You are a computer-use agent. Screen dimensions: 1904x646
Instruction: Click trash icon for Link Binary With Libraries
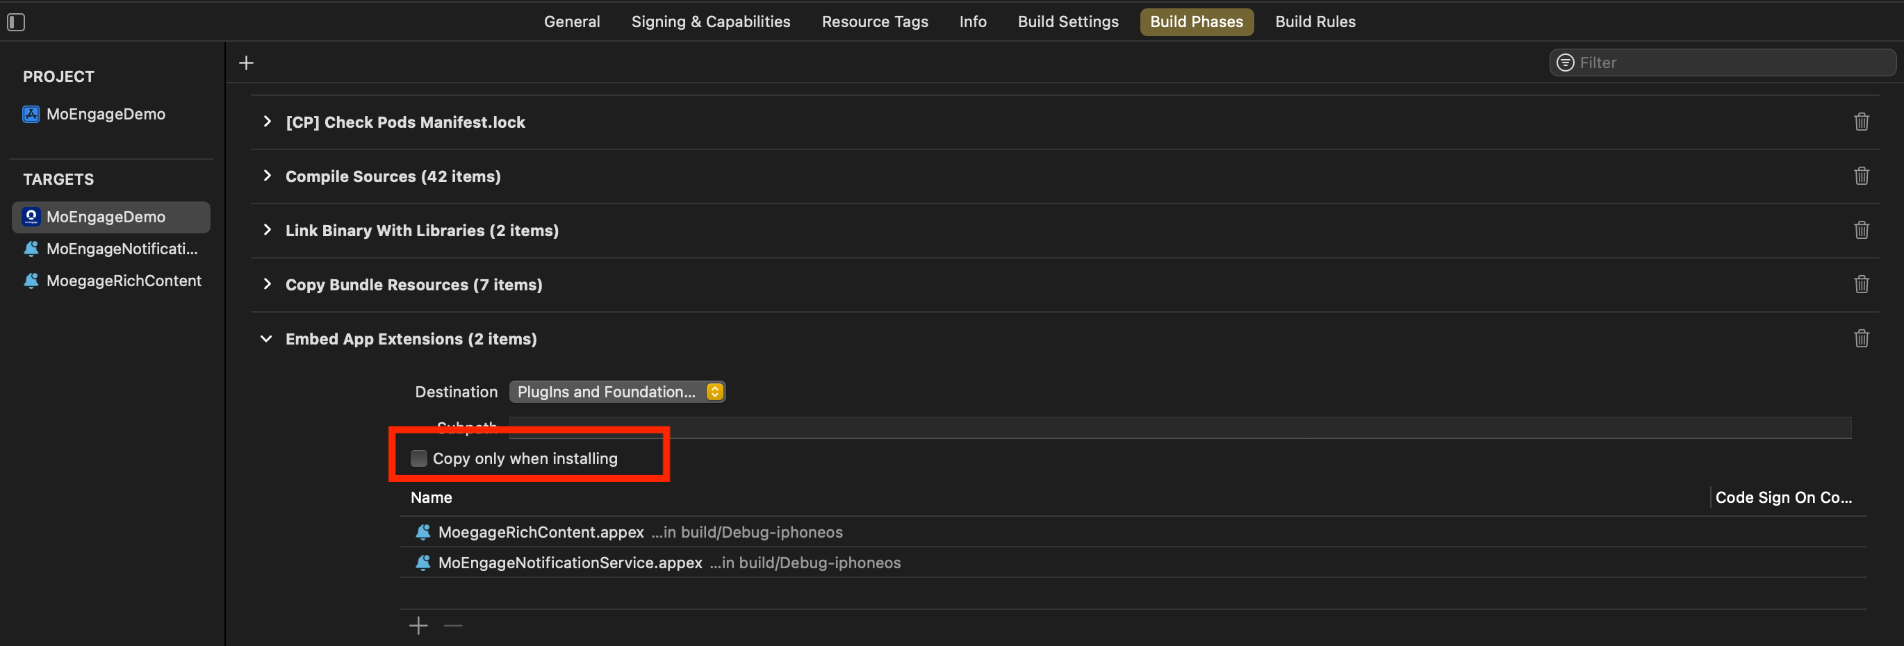pos(1861,230)
